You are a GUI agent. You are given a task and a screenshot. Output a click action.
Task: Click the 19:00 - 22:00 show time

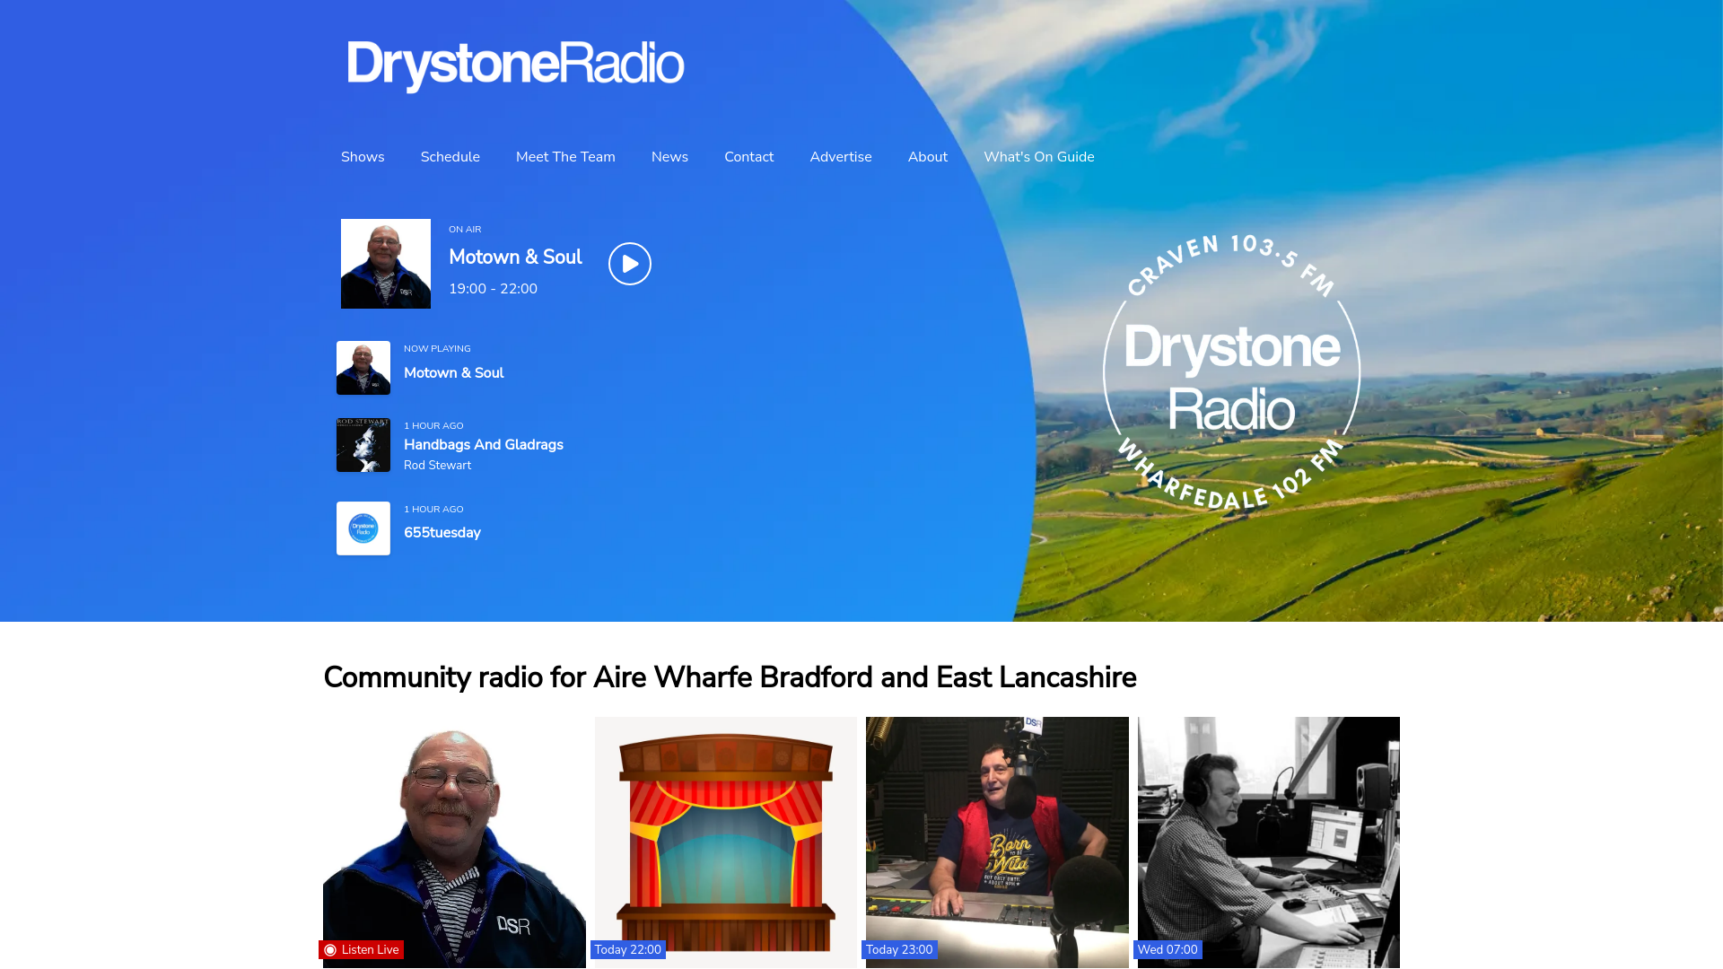tap(493, 289)
